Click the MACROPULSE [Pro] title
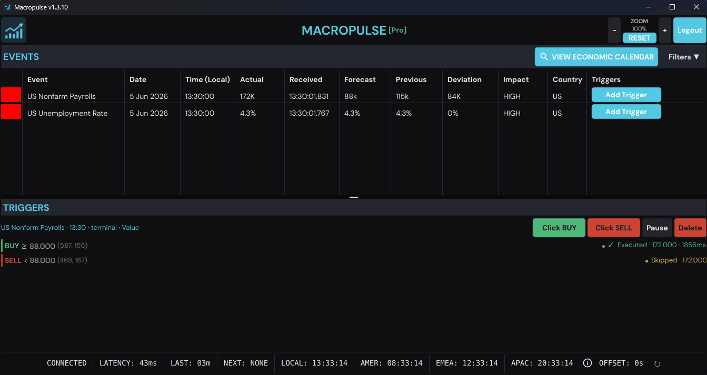The width and height of the screenshot is (707, 375). click(x=354, y=31)
